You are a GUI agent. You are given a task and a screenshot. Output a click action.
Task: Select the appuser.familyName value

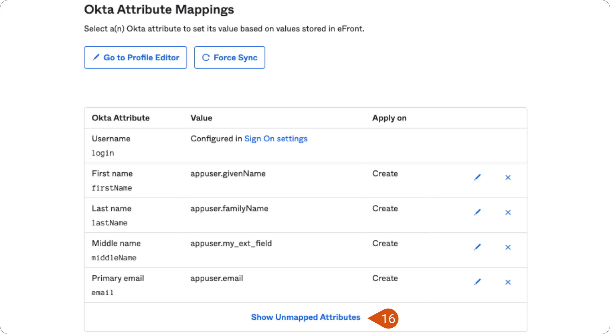[229, 209]
